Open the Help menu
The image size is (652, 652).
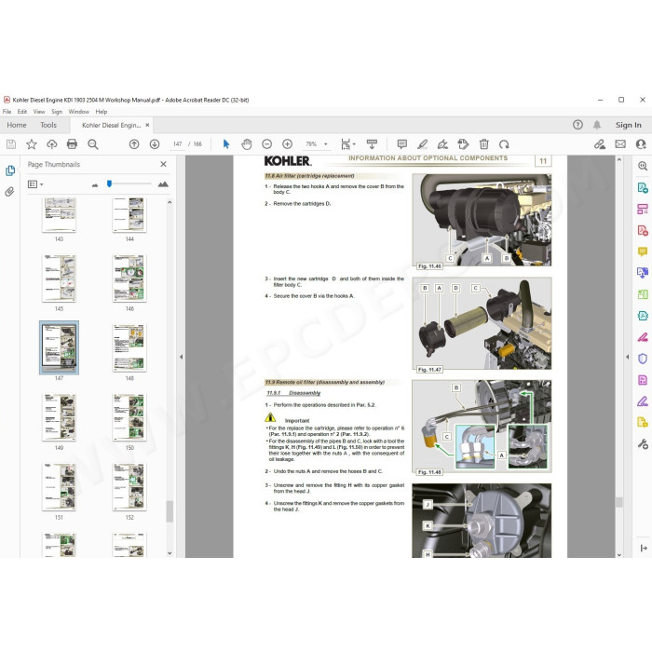[101, 112]
